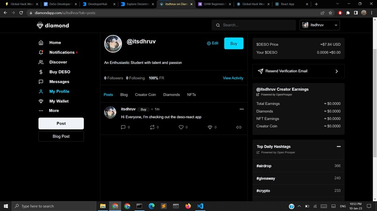Go back with browser back arrow
The image size is (377, 211).
(x=5, y=13)
